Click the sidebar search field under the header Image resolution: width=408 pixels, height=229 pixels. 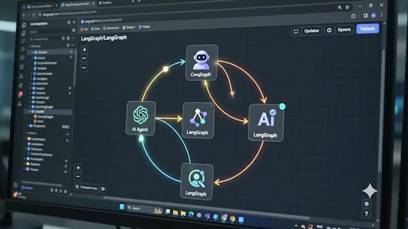(50, 31)
